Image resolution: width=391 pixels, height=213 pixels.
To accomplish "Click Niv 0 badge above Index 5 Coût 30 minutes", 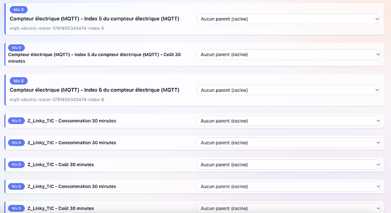I will (x=16, y=48).
